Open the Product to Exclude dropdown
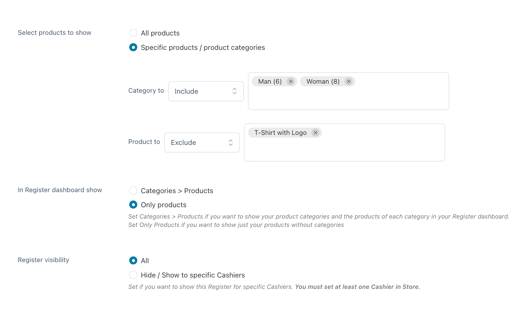The image size is (531, 317). (x=202, y=143)
